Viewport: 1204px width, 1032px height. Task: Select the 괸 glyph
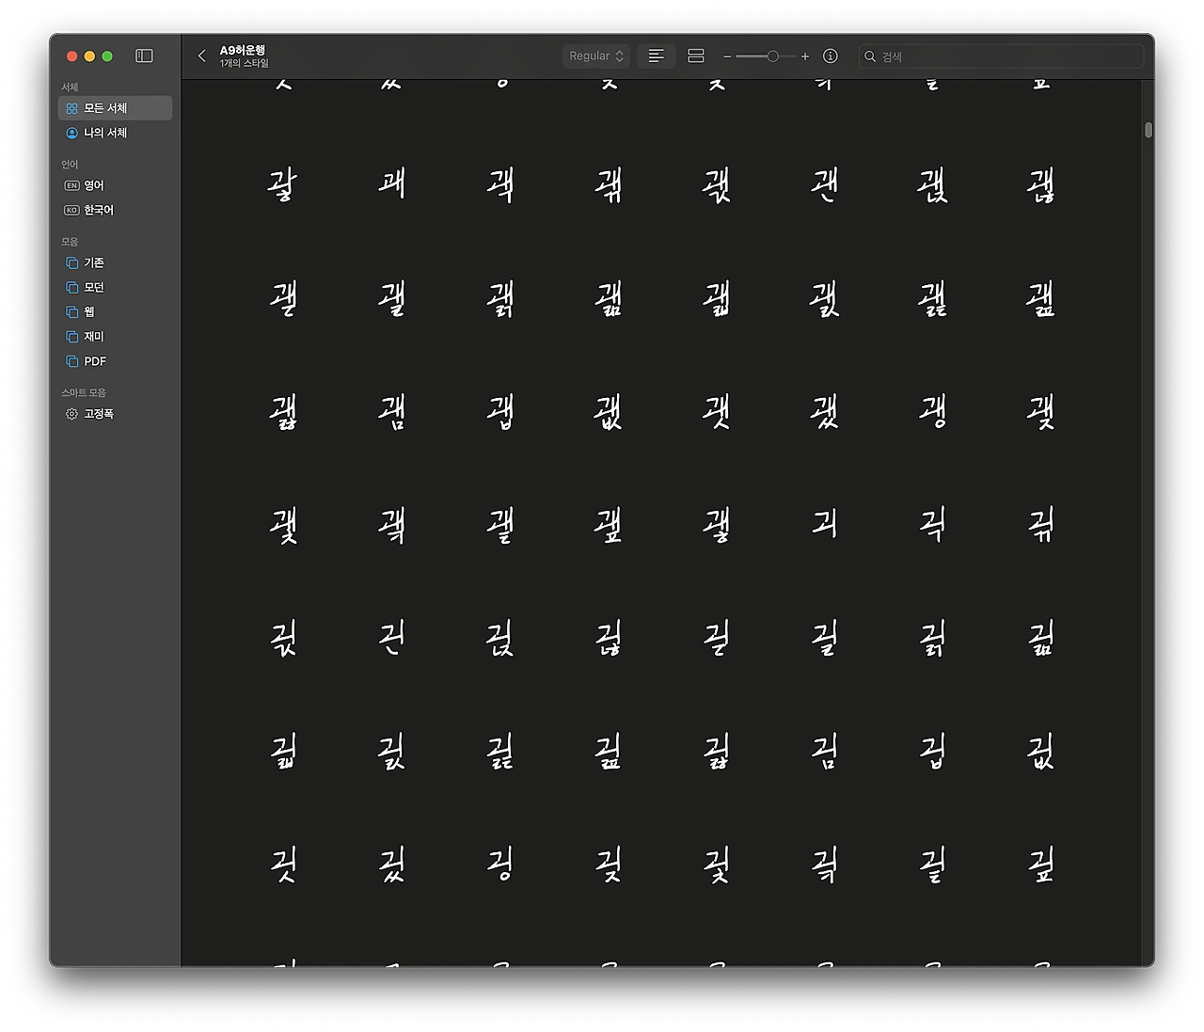click(392, 637)
